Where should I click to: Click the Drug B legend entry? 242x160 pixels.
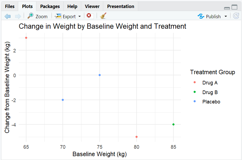click(205, 92)
